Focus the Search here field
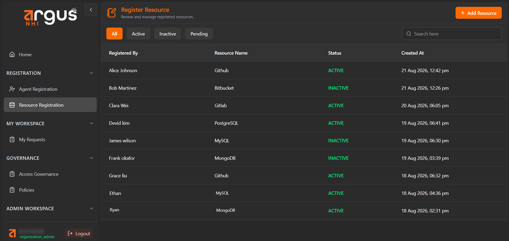The image size is (509, 241). (x=452, y=34)
